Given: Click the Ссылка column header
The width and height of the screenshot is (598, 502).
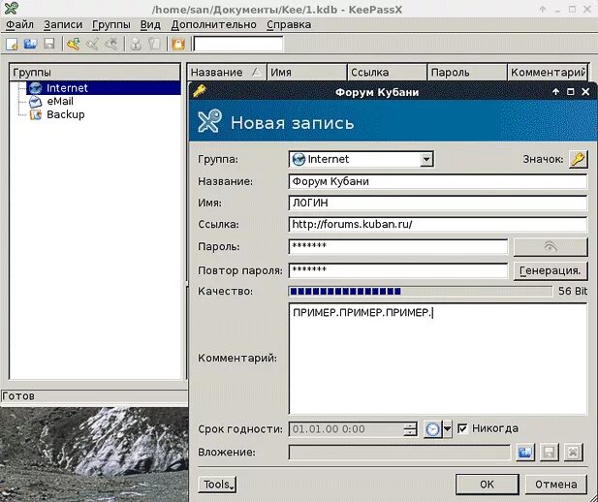Looking at the screenshot, I should click(387, 73).
